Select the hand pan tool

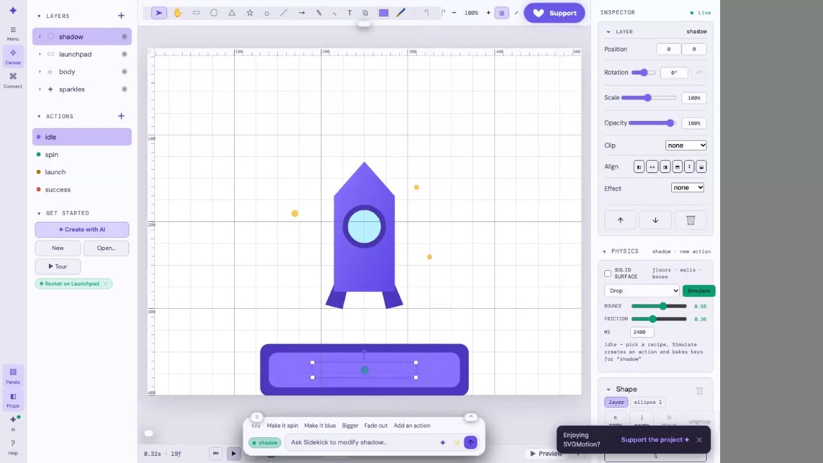coord(177,13)
